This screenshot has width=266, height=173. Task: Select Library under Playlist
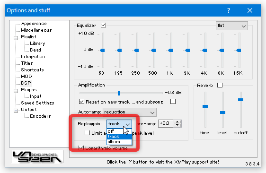tap(37, 43)
